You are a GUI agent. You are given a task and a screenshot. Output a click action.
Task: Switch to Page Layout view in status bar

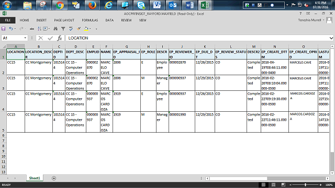[x=273, y=185]
